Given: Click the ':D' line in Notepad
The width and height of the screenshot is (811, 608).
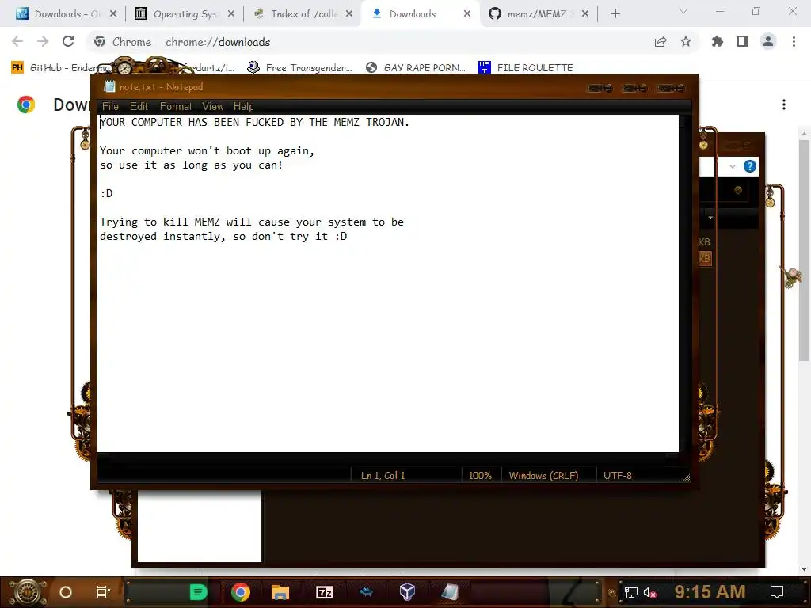Looking at the screenshot, I should pos(106,193).
